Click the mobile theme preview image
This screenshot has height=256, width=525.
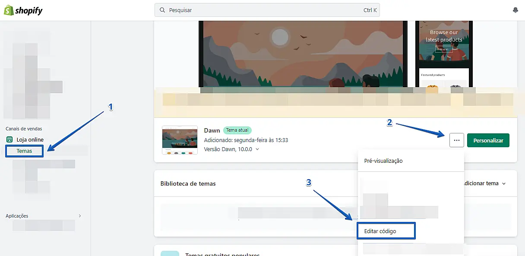point(444,54)
